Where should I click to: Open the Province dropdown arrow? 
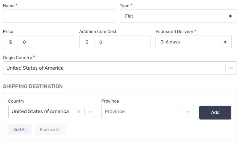(188, 112)
